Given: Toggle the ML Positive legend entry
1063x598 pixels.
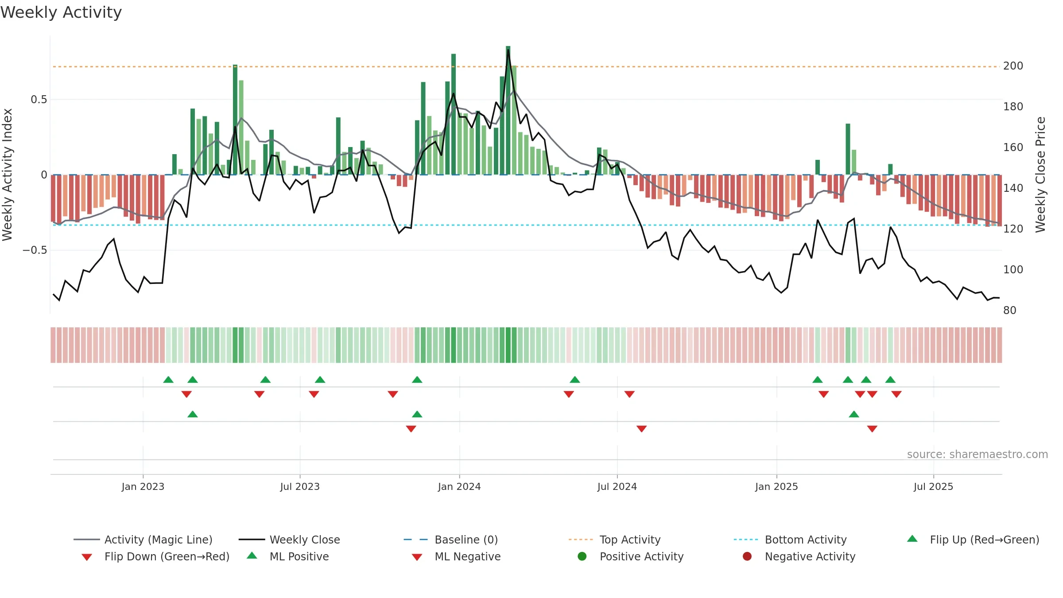Looking at the screenshot, I should click(x=288, y=556).
